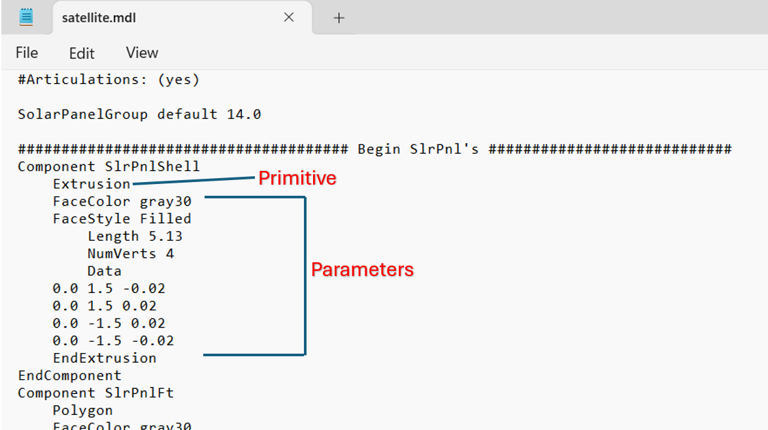Open the File menu
Viewport: 768px width, 430px height.
(26, 52)
